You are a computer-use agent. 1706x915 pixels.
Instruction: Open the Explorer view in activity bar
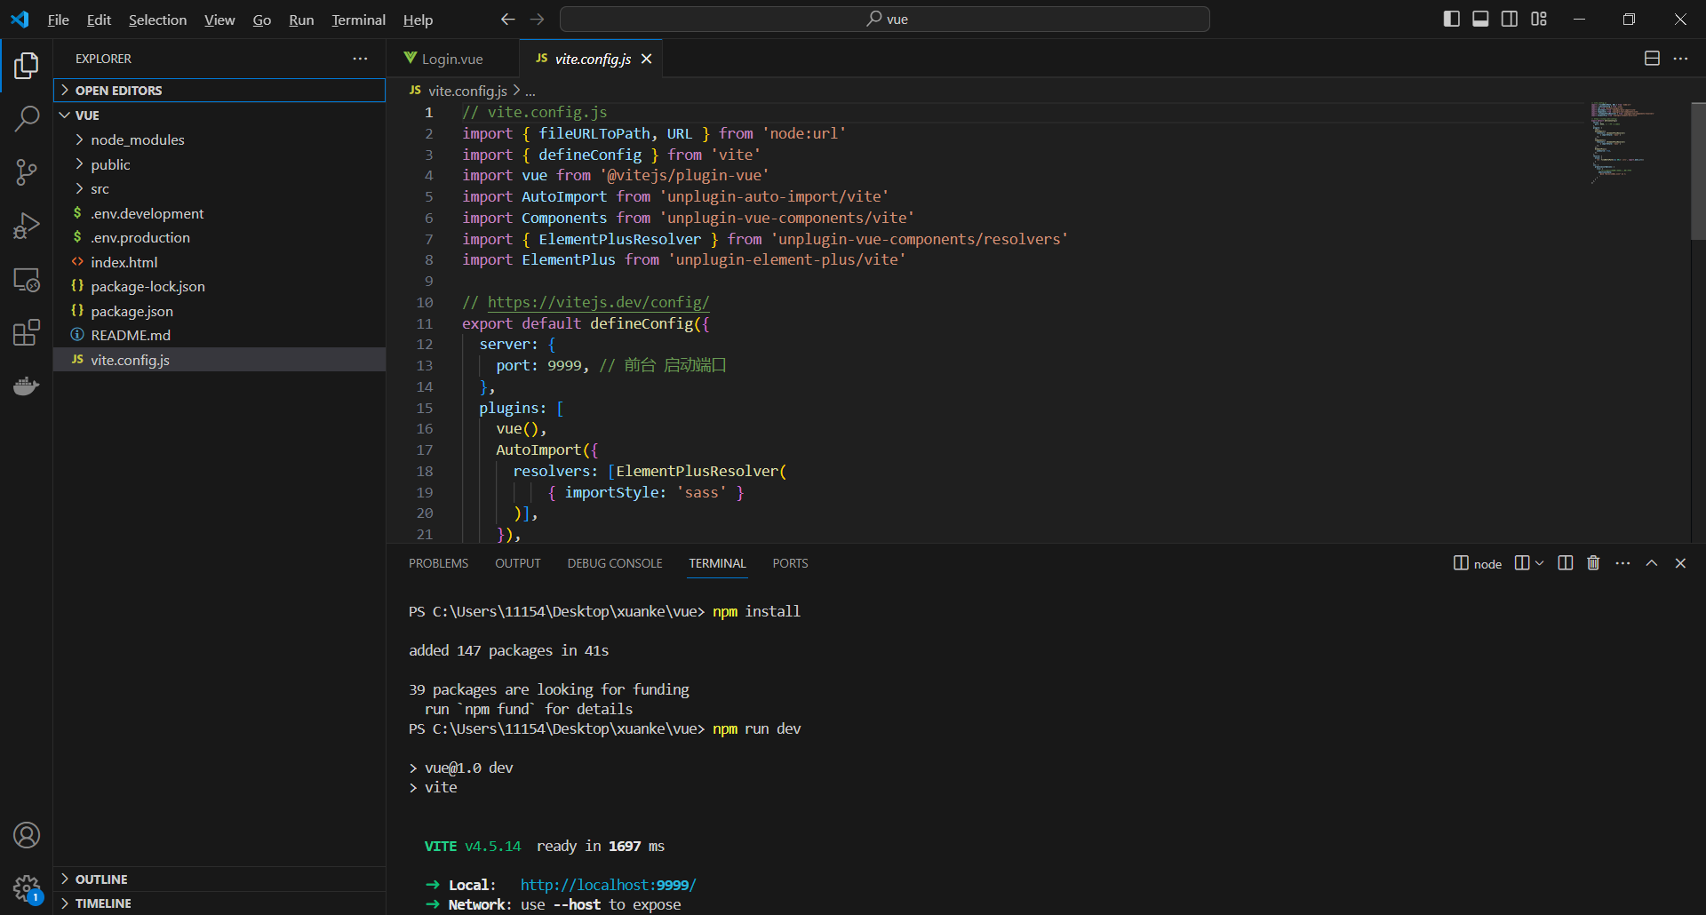coord(27,66)
